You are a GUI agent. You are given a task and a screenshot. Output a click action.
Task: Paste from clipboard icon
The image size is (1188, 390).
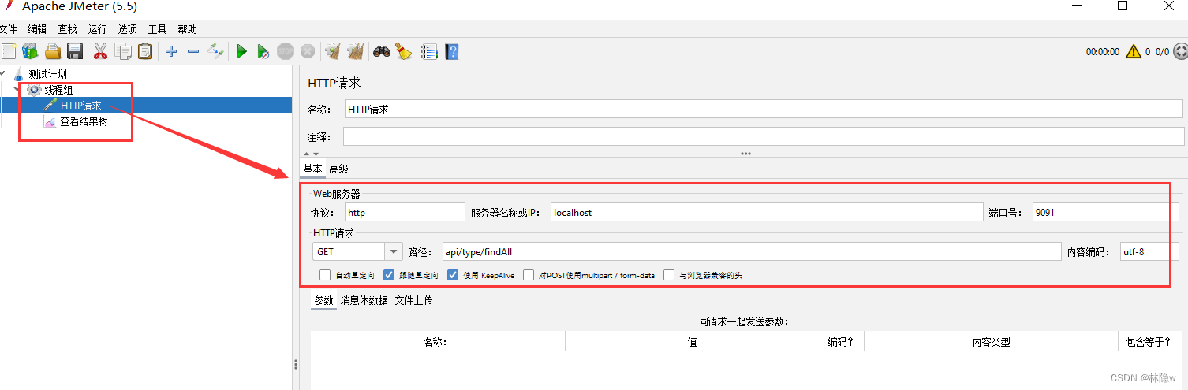[x=145, y=51]
